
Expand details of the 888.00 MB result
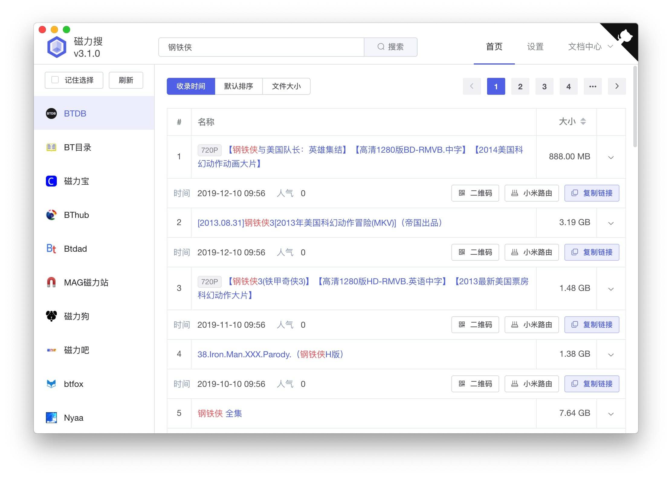611,158
